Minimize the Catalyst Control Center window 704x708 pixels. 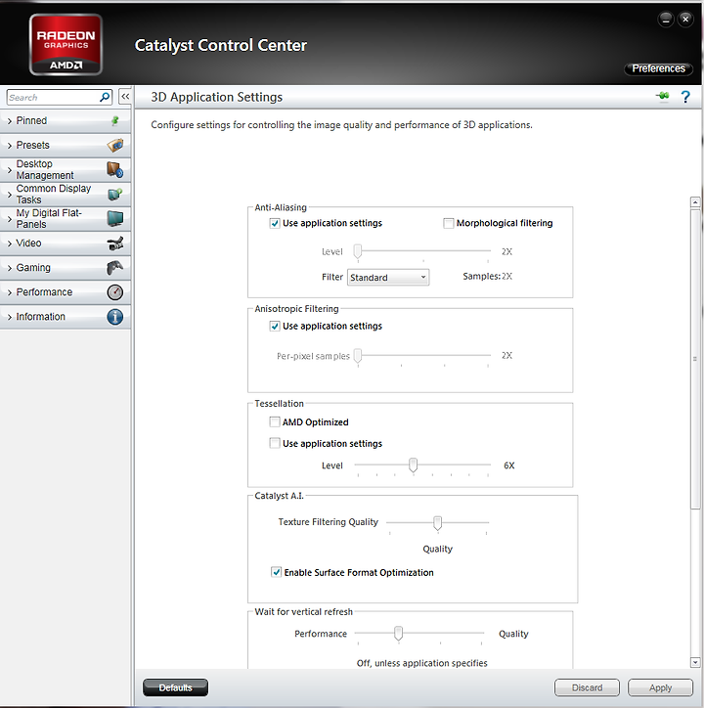(666, 20)
